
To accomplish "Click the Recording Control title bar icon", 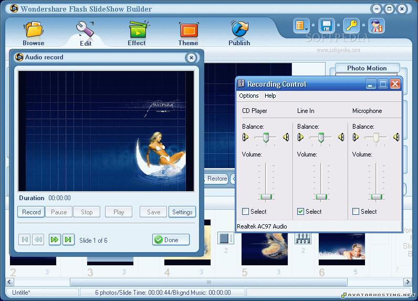I will [241, 84].
